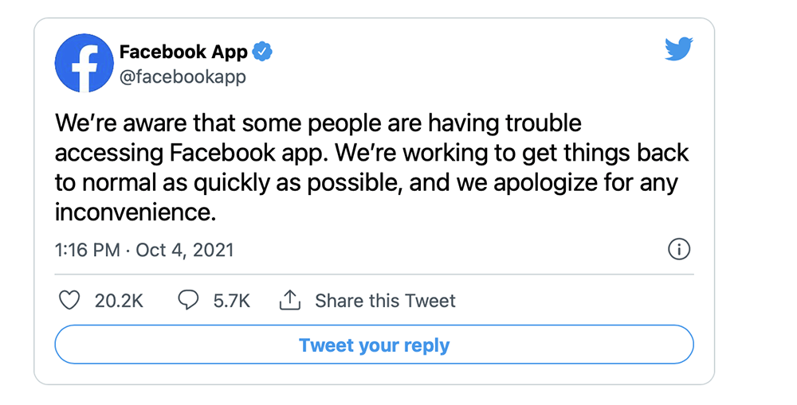
Task: Click the 20.2K likes count
Action: [x=119, y=301]
